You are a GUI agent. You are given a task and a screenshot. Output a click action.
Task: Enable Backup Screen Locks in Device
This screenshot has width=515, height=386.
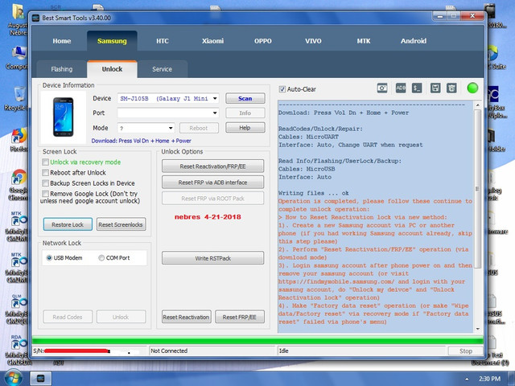pos(45,183)
